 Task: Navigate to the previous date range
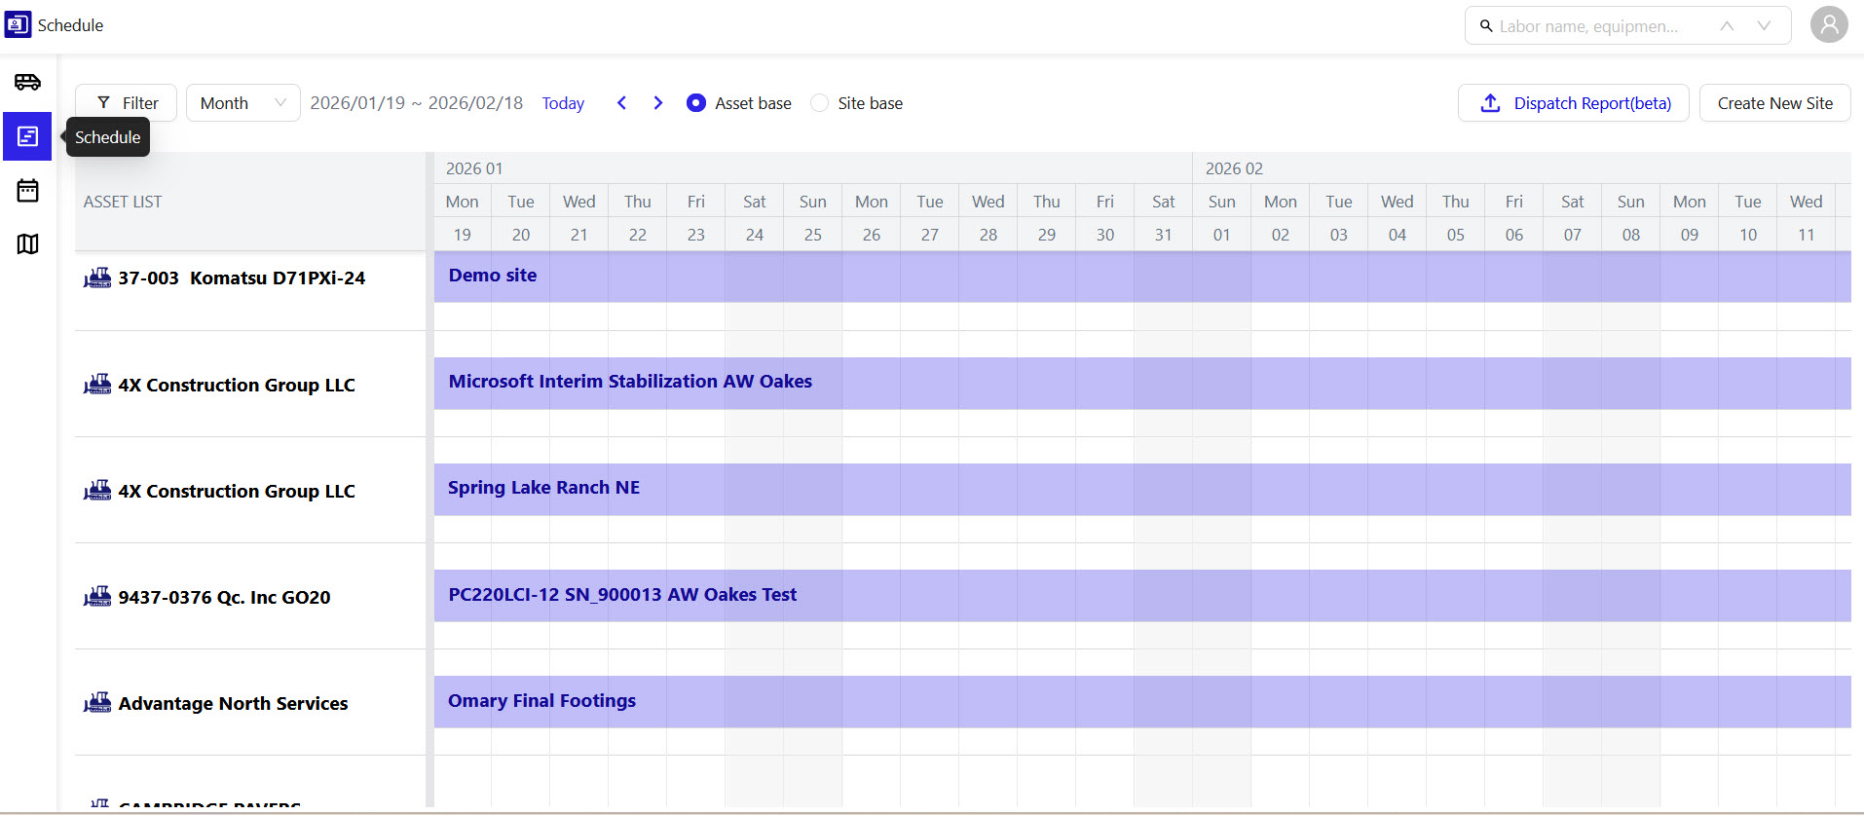click(x=621, y=103)
